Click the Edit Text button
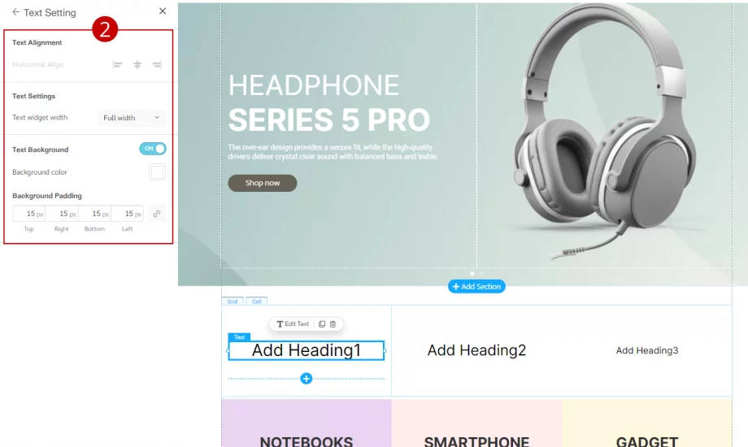748x447 pixels. [293, 324]
